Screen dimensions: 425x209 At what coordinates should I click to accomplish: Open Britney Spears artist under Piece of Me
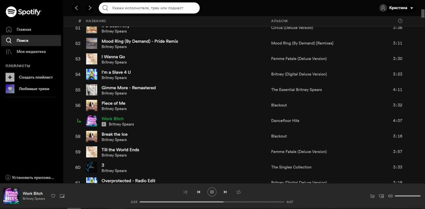tap(114, 109)
